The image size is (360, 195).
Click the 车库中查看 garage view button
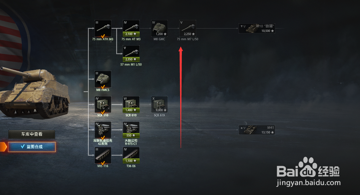pyautogui.click(x=32, y=134)
